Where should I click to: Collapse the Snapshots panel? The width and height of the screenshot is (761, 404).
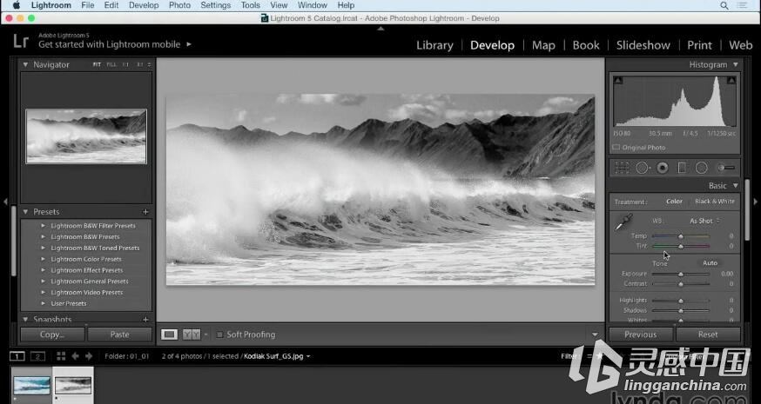pos(25,320)
